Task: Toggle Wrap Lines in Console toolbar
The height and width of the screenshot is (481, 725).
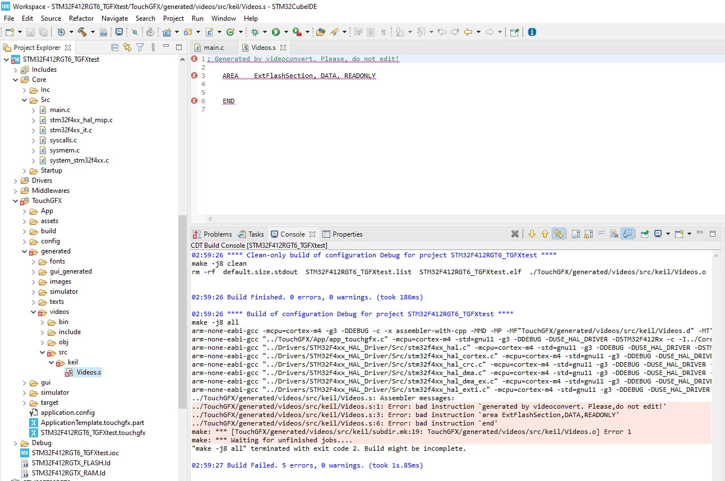Action: [x=601, y=234]
